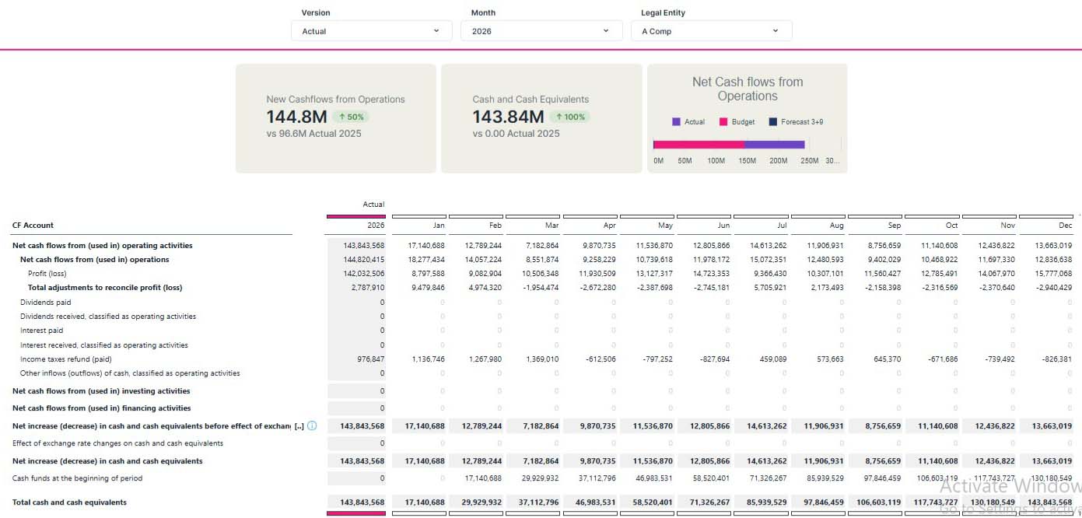The height and width of the screenshot is (518, 1082).
Task: Select Total adjustments to reconcile profit row
Action: (104, 288)
